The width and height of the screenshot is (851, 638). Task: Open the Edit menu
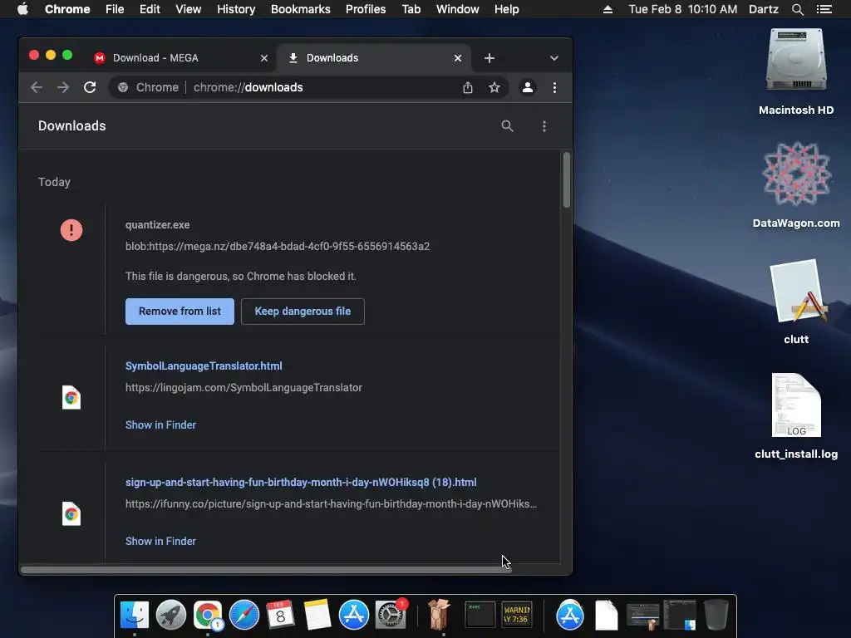point(150,9)
